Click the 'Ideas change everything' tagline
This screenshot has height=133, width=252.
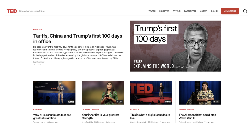click(x=32, y=11)
